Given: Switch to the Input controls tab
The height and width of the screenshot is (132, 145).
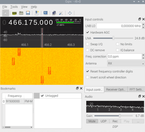Looking at the screenshot, I should [94, 90].
